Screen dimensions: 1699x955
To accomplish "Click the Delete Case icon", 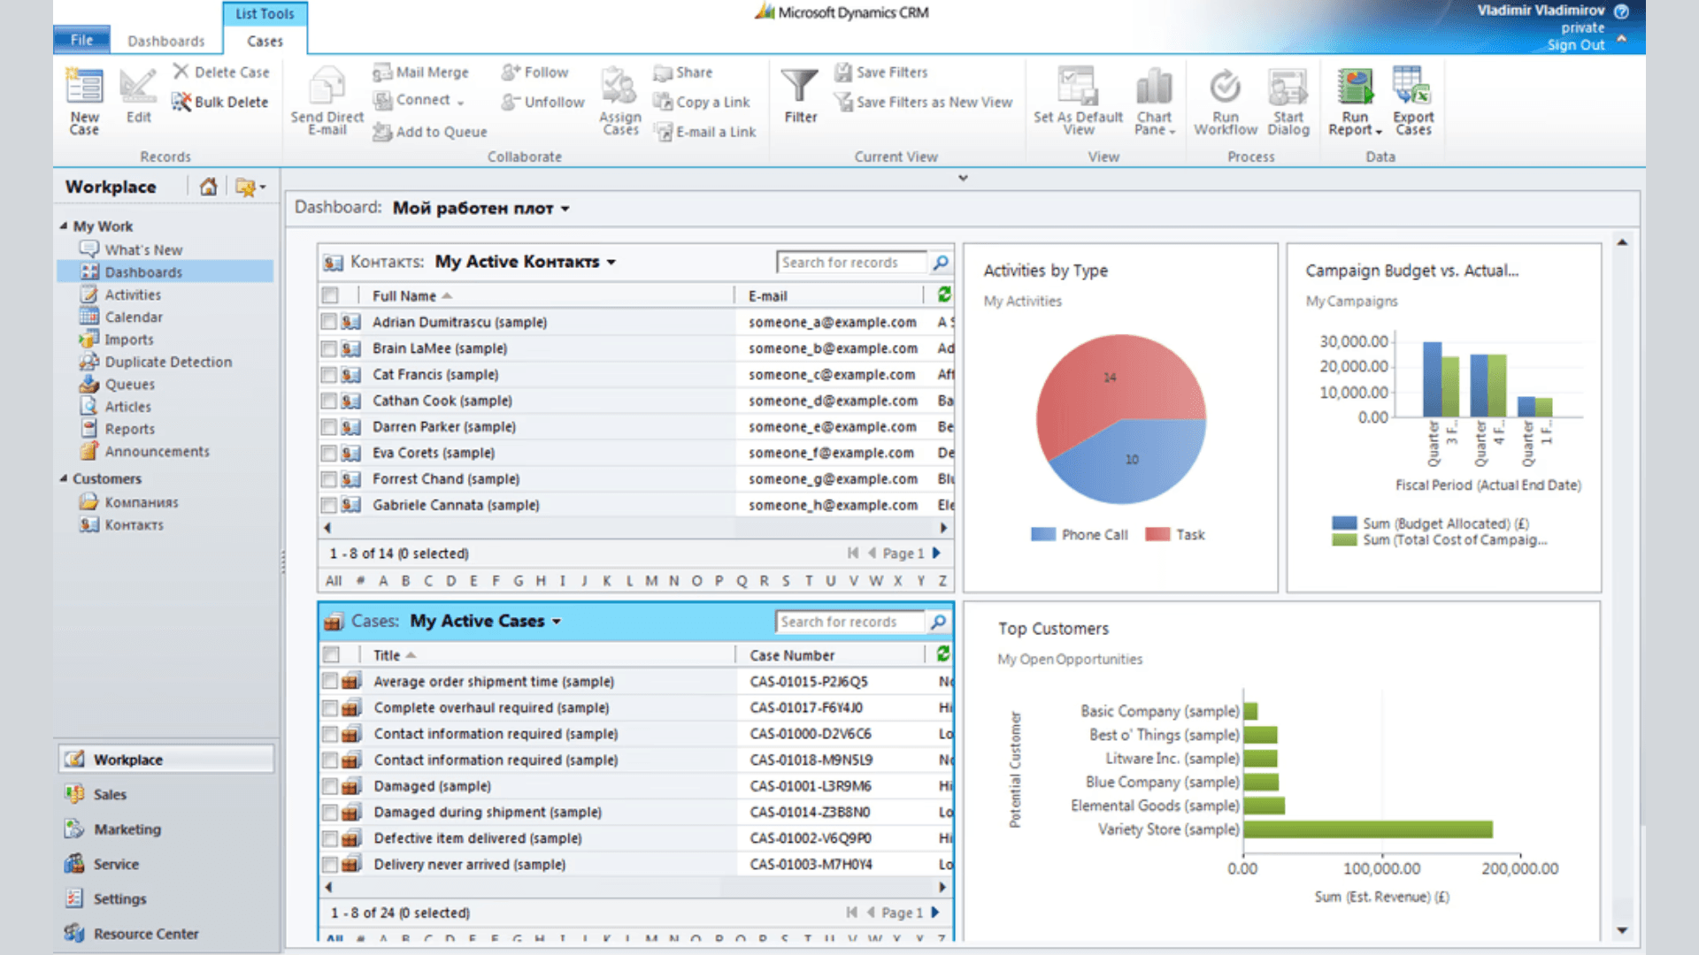I will tap(181, 71).
